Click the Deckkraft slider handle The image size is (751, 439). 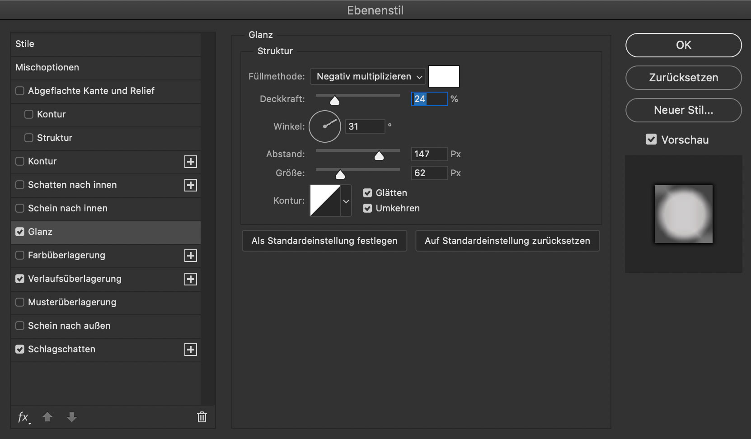[x=335, y=100]
